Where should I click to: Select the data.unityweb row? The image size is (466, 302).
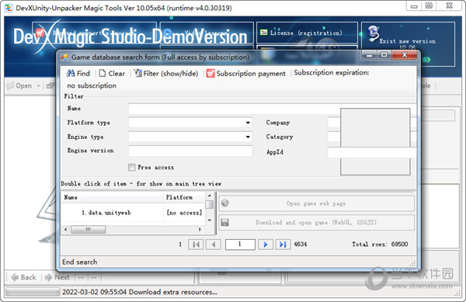pos(133,213)
